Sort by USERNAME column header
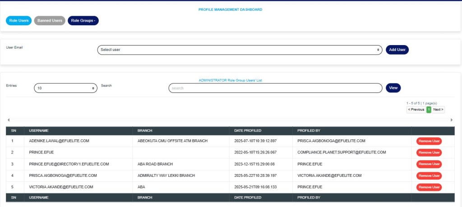The height and width of the screenshot is (207, 462). pyautogui.click(x=39, y=131)
